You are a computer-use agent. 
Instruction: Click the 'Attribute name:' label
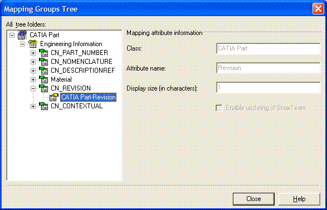(146, 68)
